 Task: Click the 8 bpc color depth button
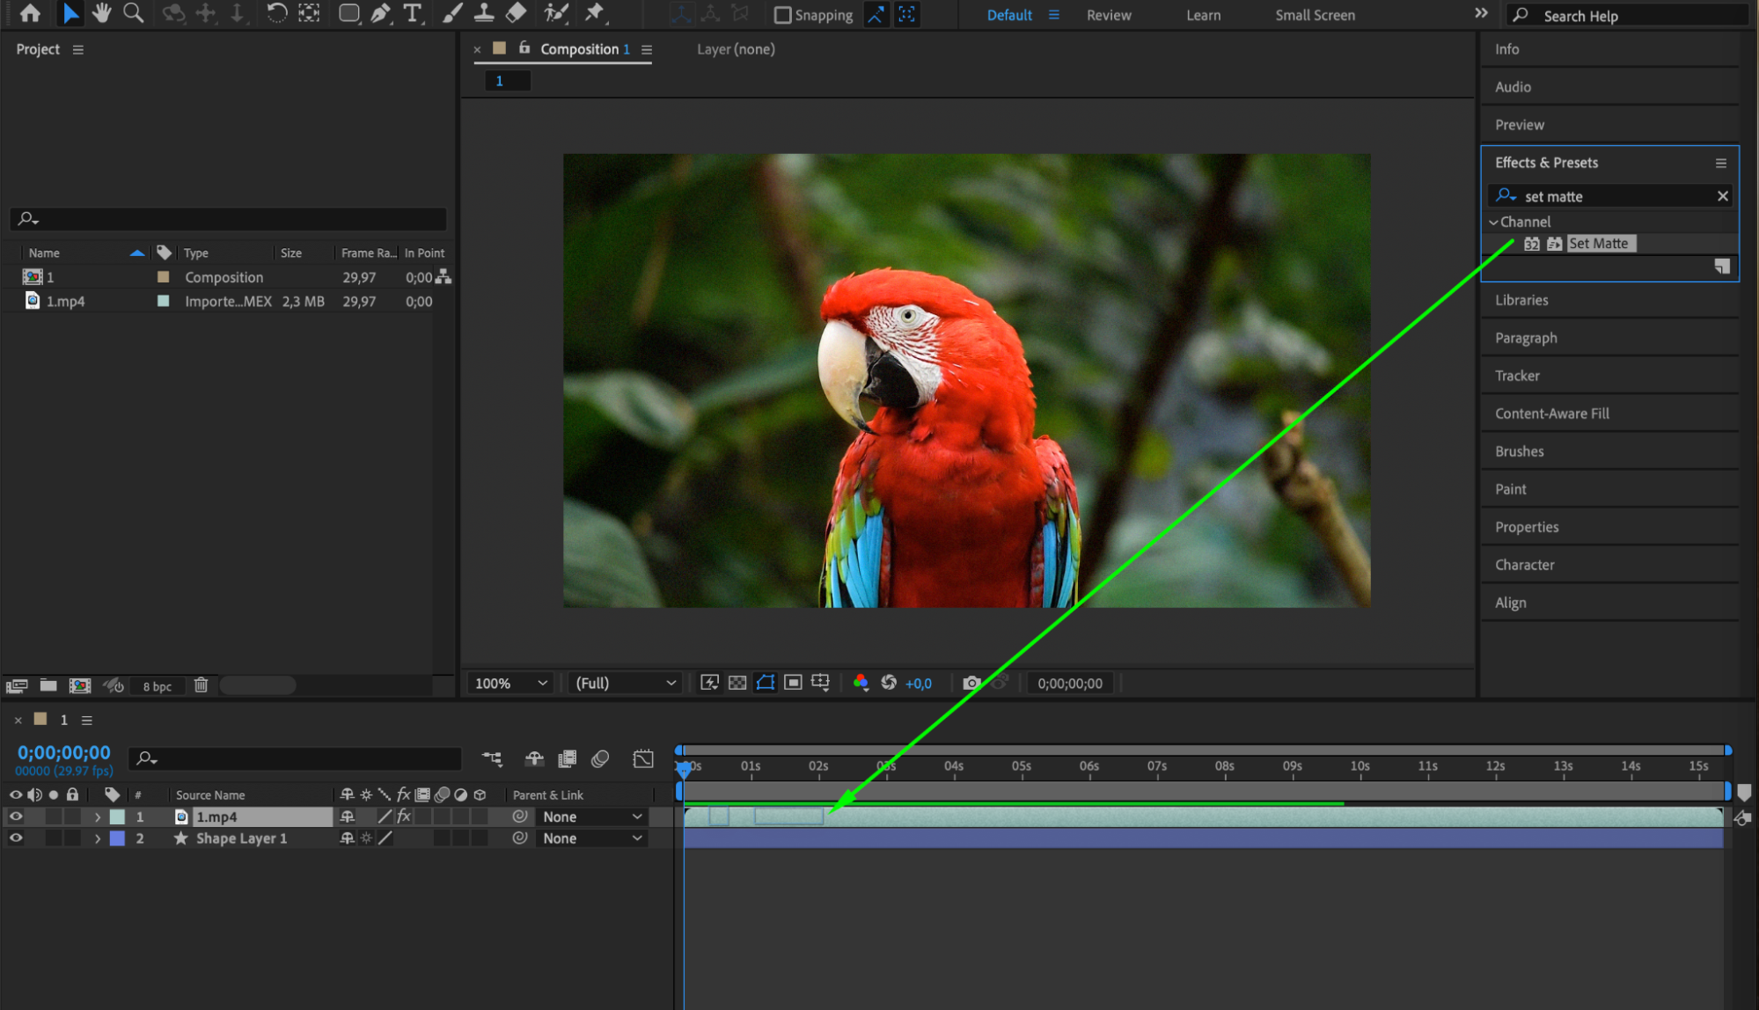pyautogui.click(x=158, y=686)
